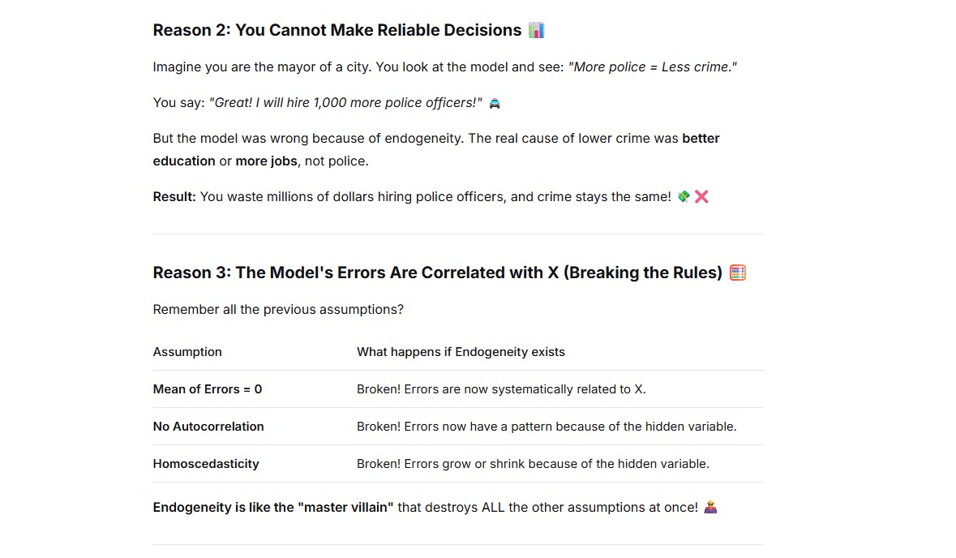The height and width of the screenshot is (558, 956).
Task: Click italic quote 'More police = Less crime.'
Action: click(x=653, y=67)
